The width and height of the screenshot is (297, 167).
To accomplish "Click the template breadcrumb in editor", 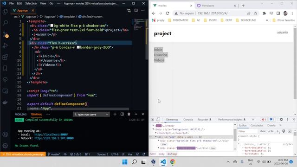I will (67, 17).
